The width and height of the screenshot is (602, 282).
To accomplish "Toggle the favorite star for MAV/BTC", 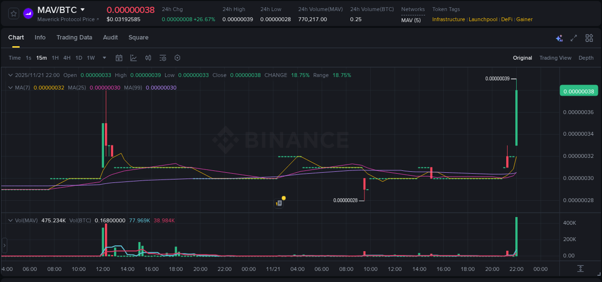I will point(13,13).
